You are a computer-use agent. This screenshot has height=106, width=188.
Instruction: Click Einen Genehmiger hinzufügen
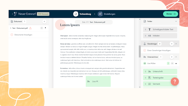click(159, 50)
